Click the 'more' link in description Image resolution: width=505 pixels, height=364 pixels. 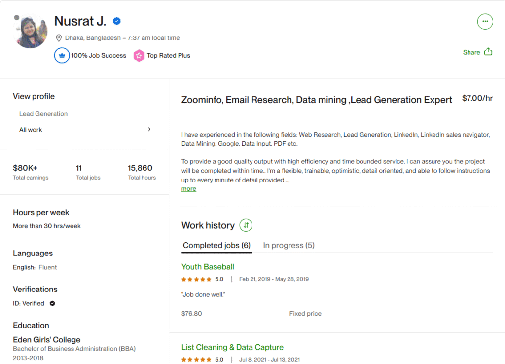189,189
